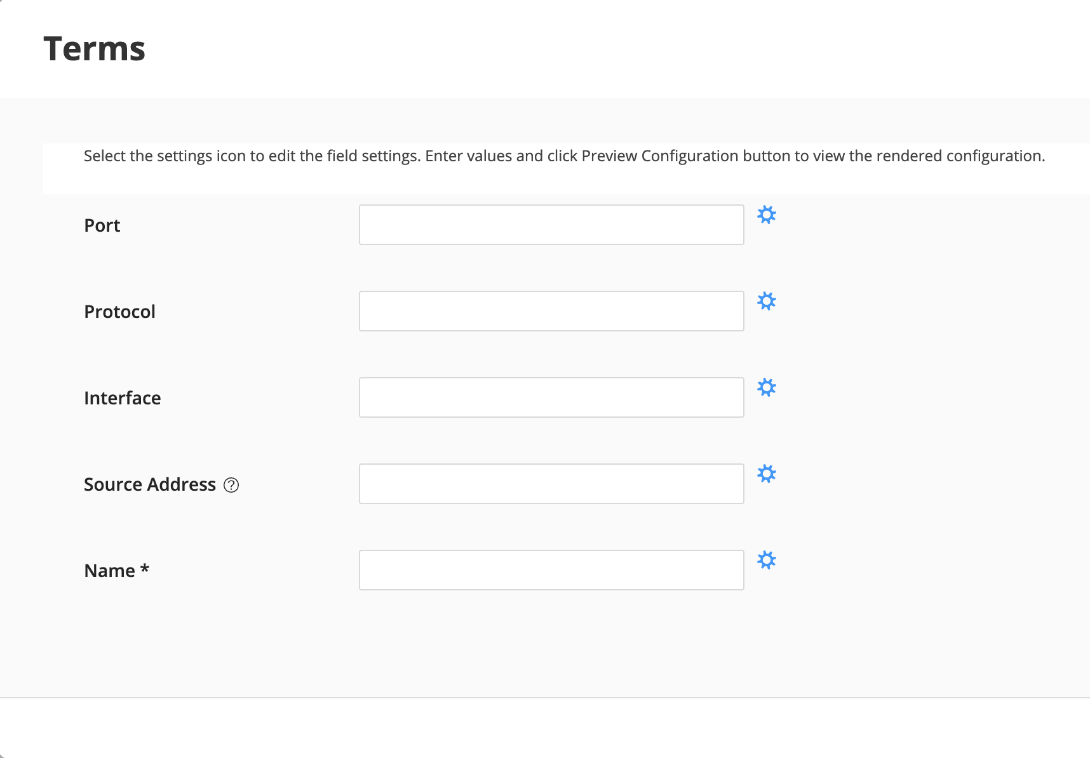Click inside the Interface input field
Viewport: 1090px width, 758px height.
pos(551,397)
